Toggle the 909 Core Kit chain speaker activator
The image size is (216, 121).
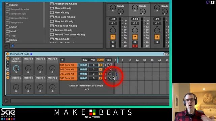101,70
